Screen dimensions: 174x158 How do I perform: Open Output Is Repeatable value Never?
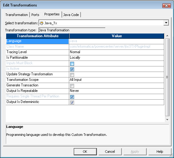click(x=117, y=91)
